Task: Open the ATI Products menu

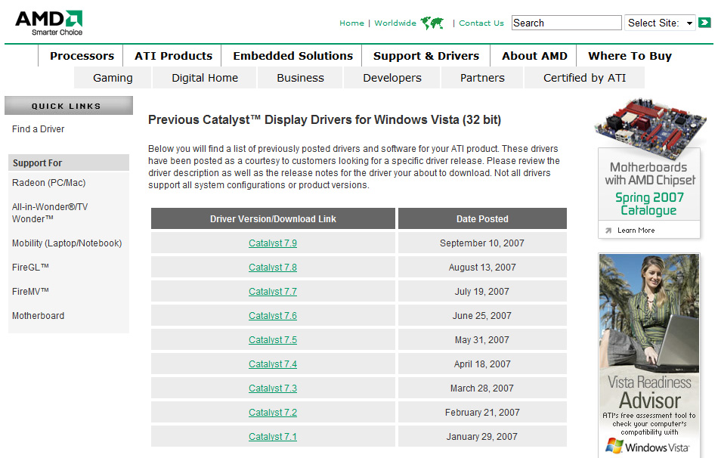Action: pyautogui.click(x=173, y=56)
